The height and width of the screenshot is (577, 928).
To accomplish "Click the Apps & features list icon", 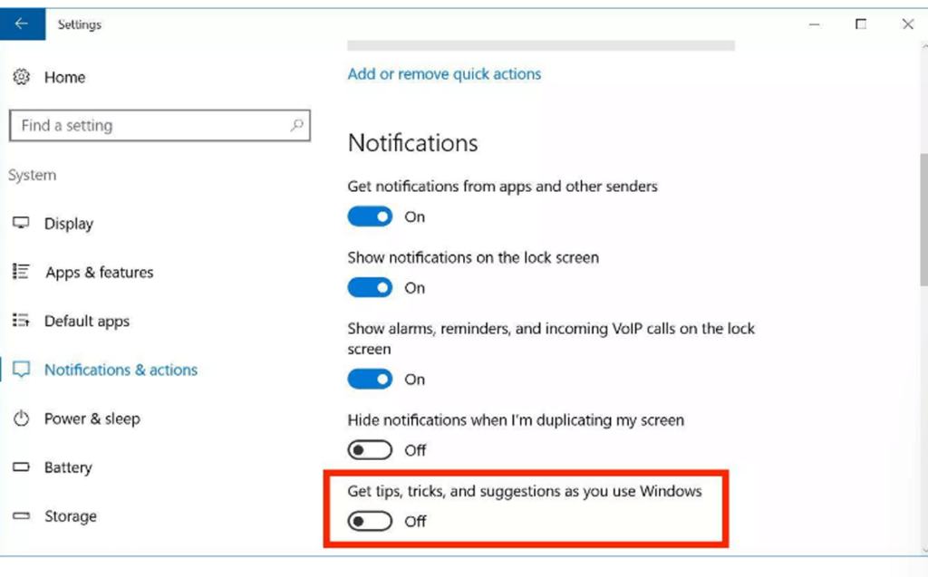I will pyautogui.click(x=22, y=272).
